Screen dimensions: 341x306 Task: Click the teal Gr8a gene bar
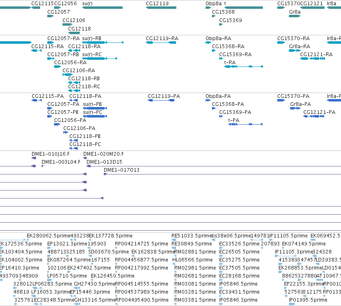295,16
